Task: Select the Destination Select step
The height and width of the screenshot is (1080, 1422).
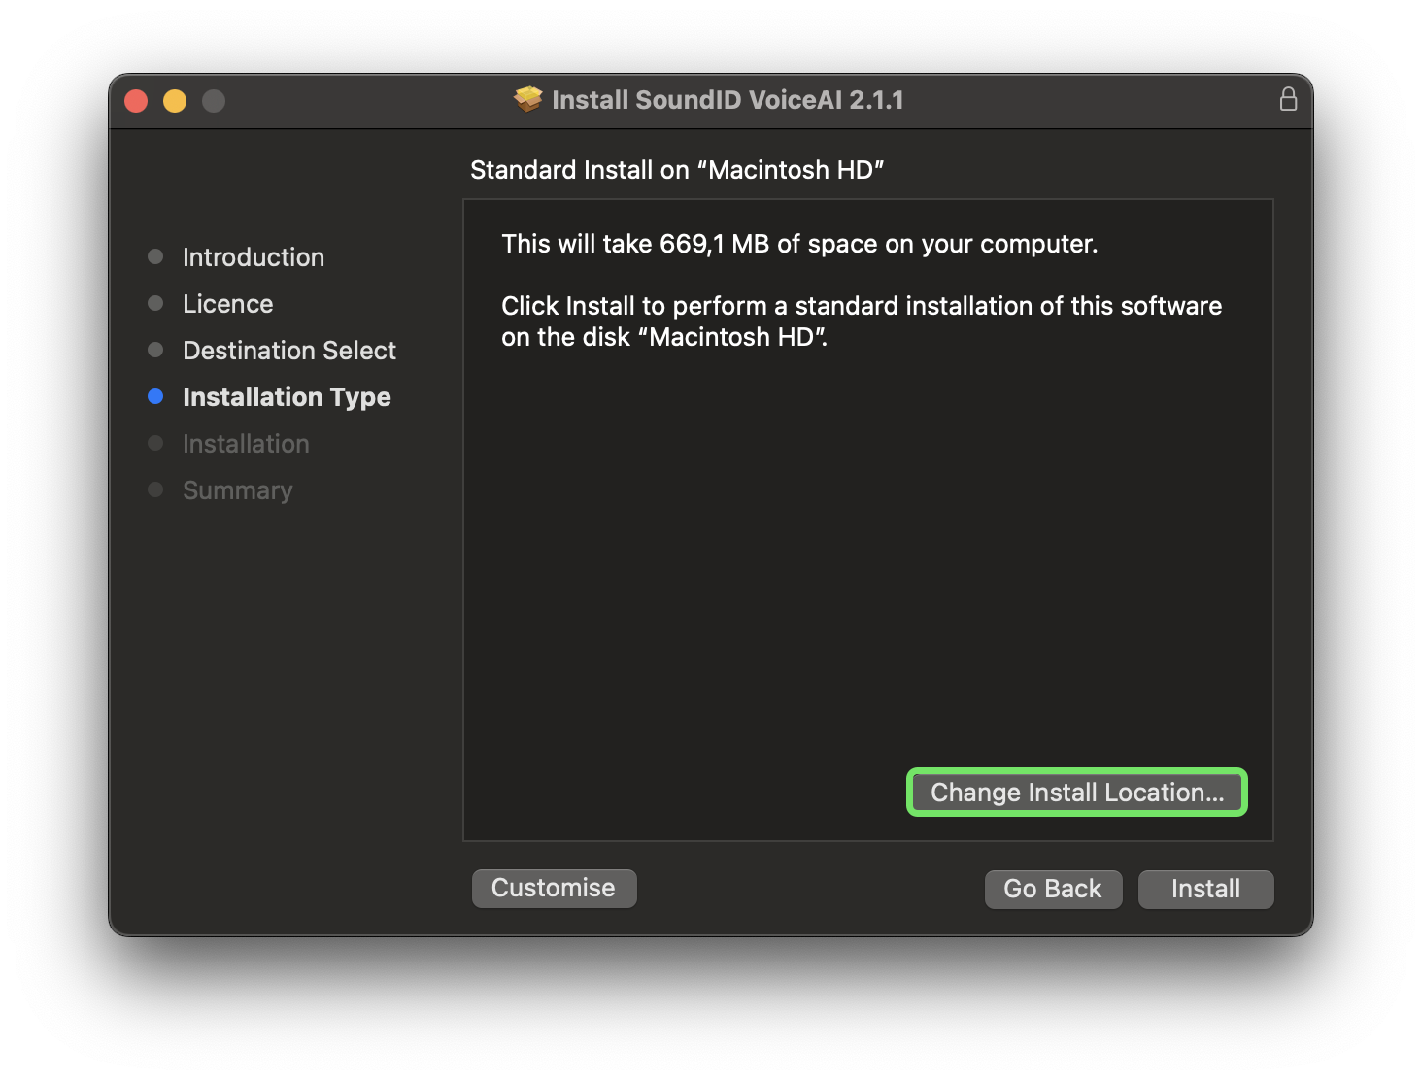Action: point(289,351)
